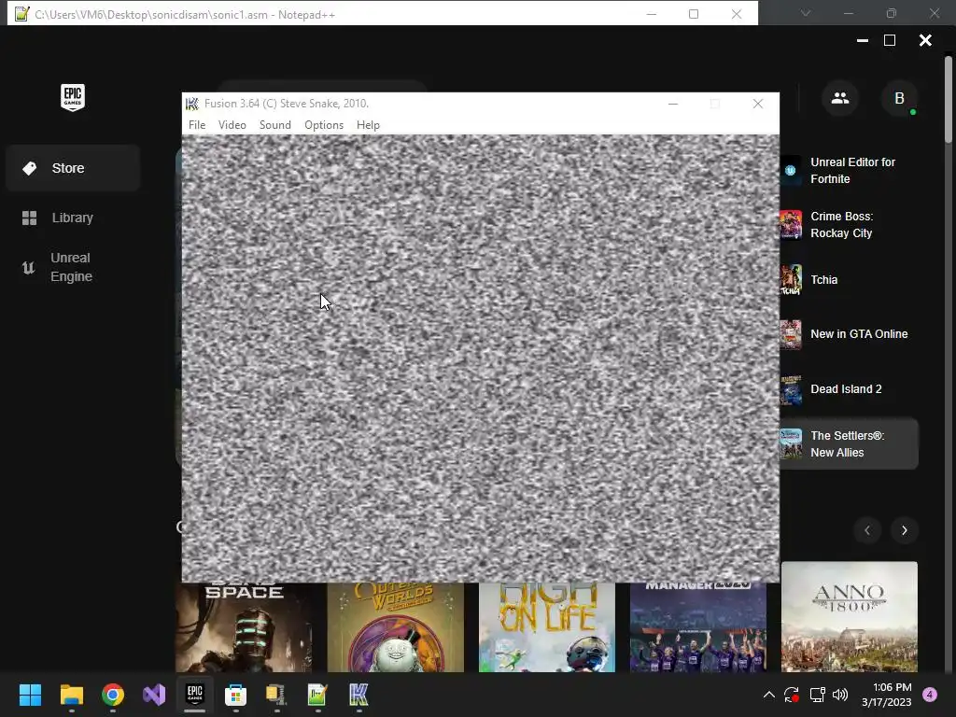956x717 pixels.
Task: Click the Tchia thumbnail image
Action: [791, 280]
